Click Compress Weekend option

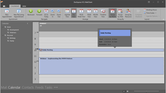139,13
